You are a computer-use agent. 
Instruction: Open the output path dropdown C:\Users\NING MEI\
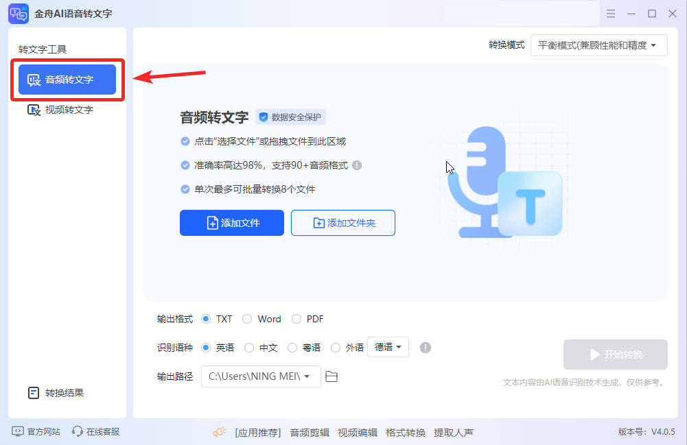click(x=261, y=376)
